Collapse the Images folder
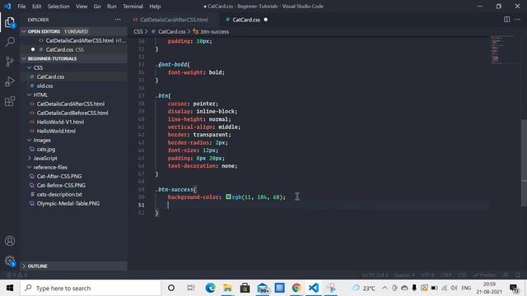Image resolution: width=527 pixels, height=296 pixels. (x=73, y=140)
